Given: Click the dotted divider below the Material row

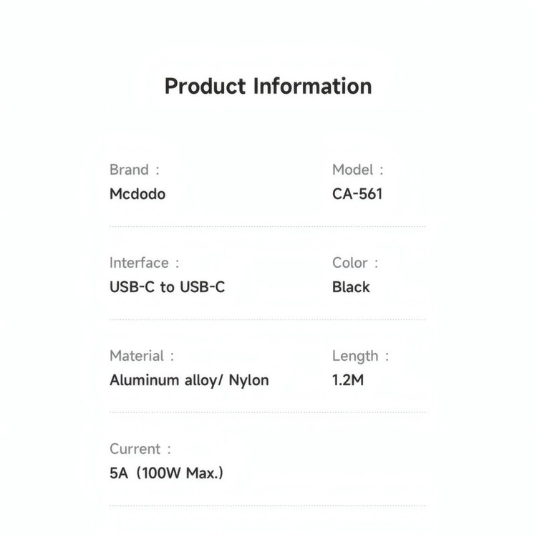Looking at the screenshot, I should 267,412.
